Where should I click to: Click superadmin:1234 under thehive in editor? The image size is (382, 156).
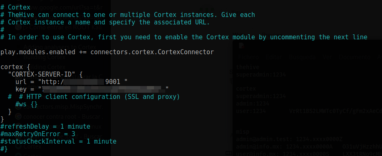tap(261, 74)
